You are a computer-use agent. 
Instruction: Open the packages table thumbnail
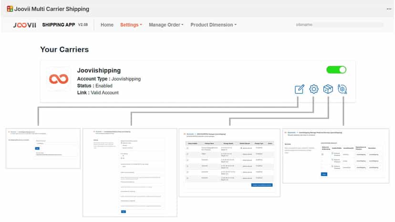point(229,162)
